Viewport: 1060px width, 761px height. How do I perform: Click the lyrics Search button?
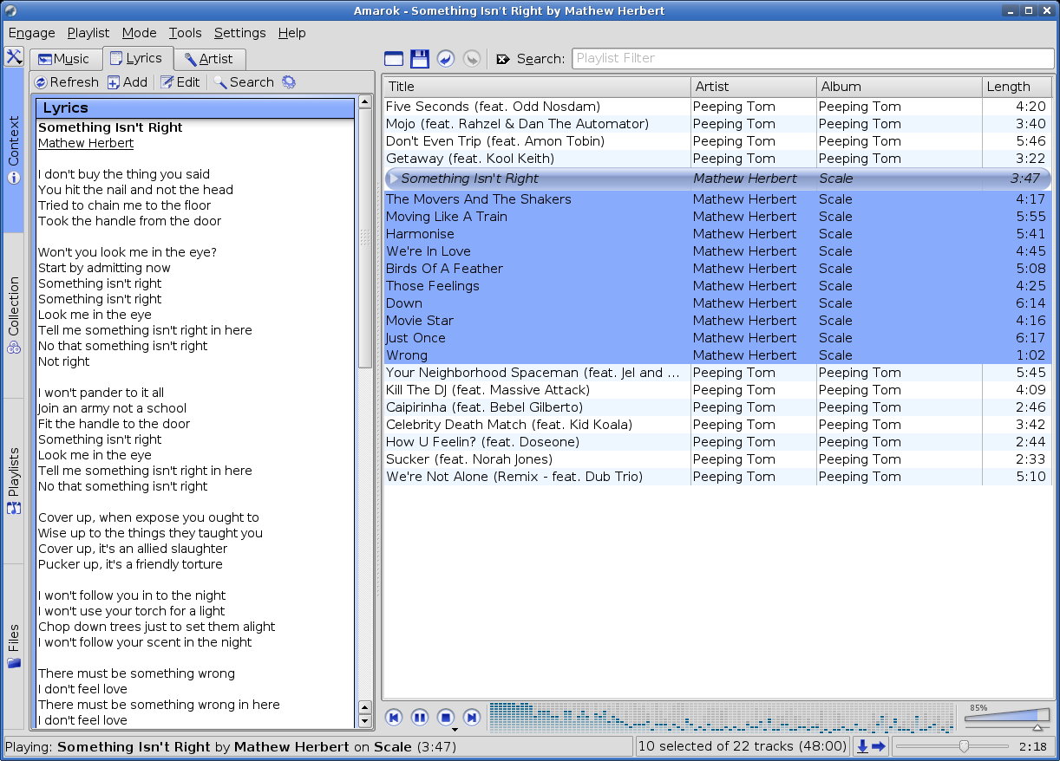tap(244, 82)
